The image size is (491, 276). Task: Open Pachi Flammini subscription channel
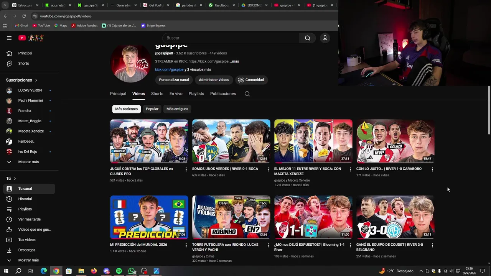click(29, 100)
